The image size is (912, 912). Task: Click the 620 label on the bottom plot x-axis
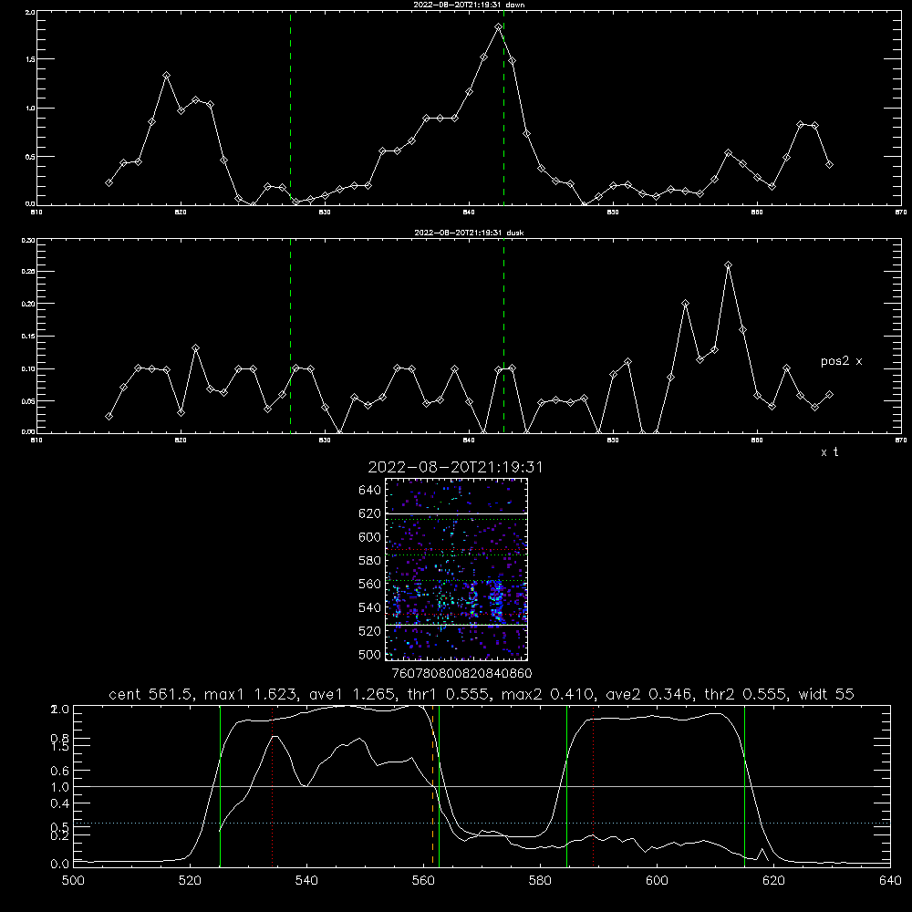click(773, 881)
